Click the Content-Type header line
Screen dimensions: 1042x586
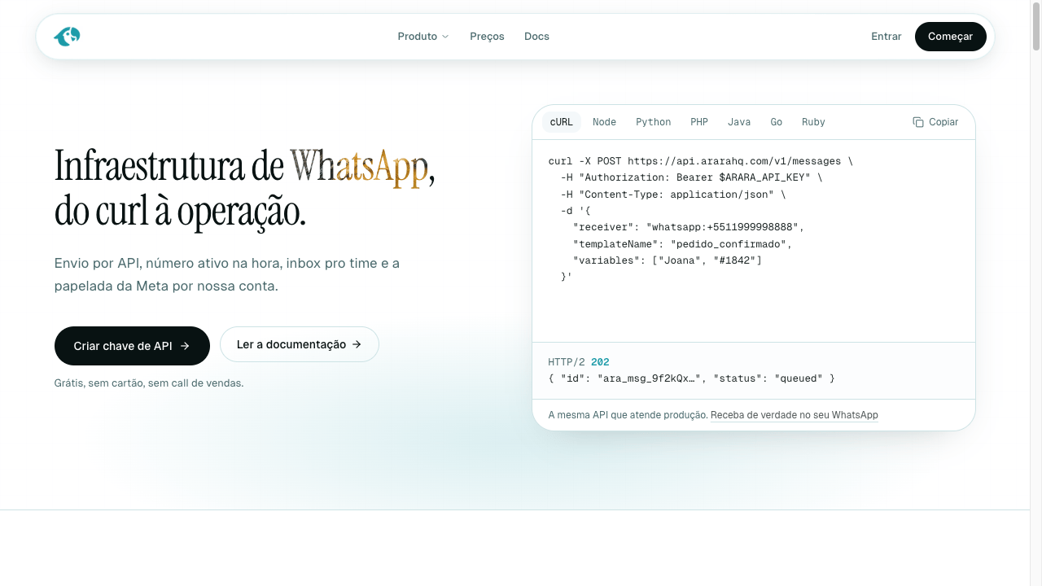(673, 195)
